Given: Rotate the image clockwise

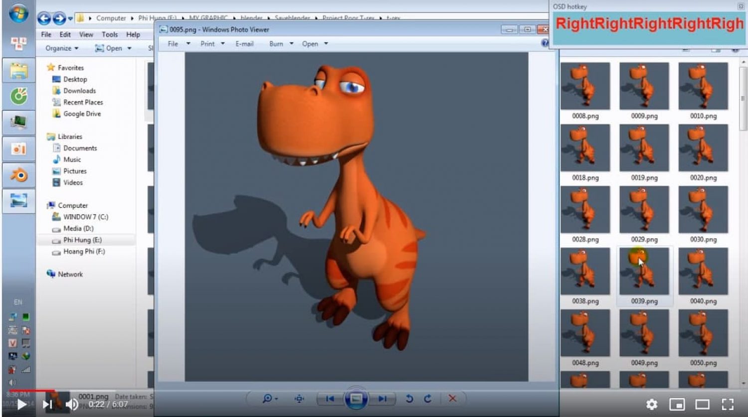Looking at the screenshot, I should point(428,399).
